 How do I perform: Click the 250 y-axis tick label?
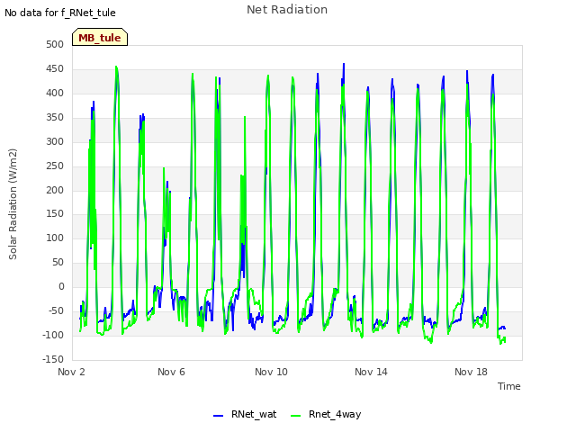tap(55, 166)
